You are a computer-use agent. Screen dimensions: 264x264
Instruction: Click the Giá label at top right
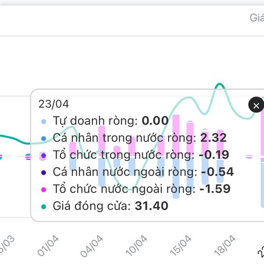point(256,18)
